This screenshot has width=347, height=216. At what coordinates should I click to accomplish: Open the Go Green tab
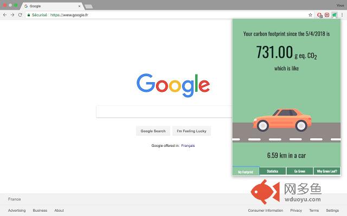[x=299, y=171]
